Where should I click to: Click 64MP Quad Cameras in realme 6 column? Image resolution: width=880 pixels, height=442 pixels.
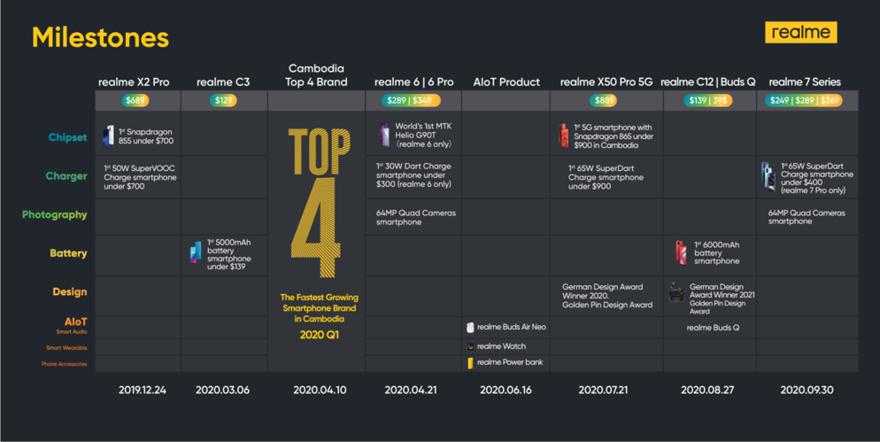point(416,217)
